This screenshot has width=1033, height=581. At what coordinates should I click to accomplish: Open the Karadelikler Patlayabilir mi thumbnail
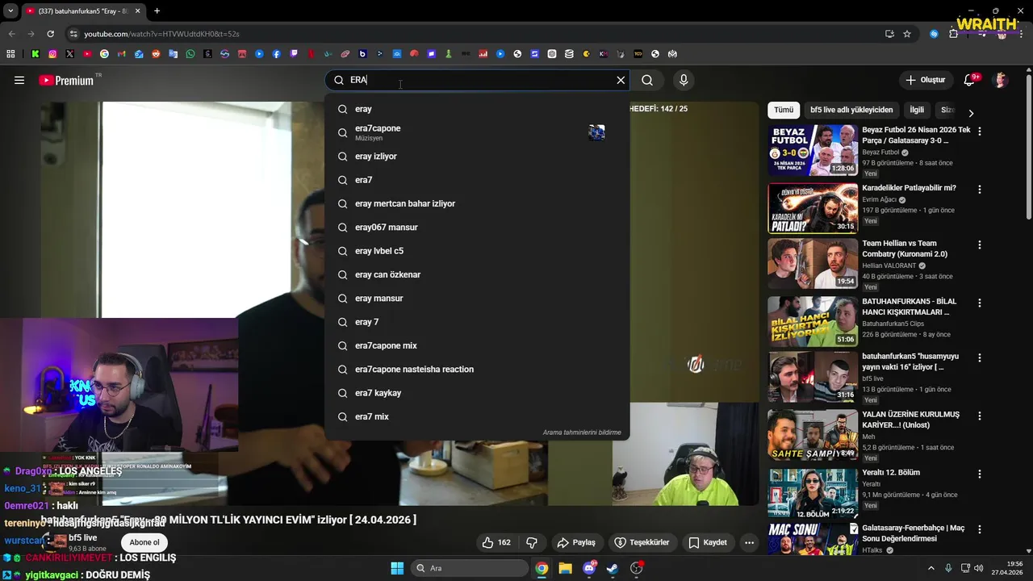(813, 208)
